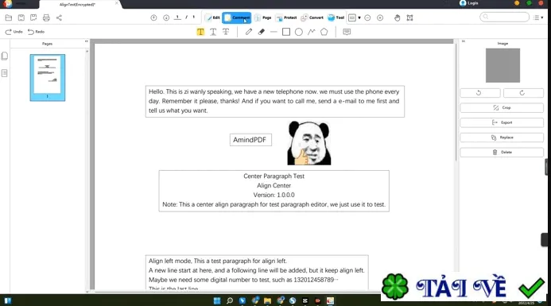Click the Save As icon
The width and height of the screenshot is (551, 306).
(33, 17)
